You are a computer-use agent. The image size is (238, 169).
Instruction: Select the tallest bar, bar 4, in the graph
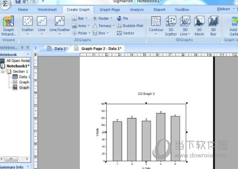tap(161, 137)
